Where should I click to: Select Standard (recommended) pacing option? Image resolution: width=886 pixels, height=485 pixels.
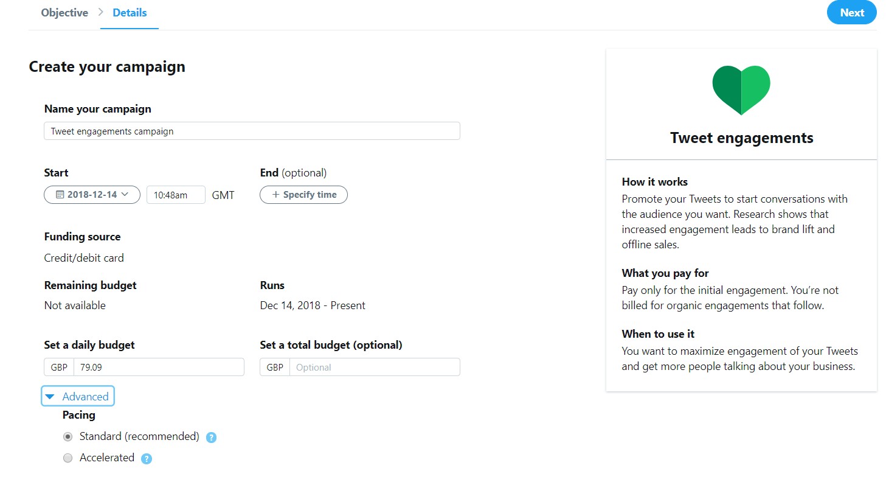68,437
